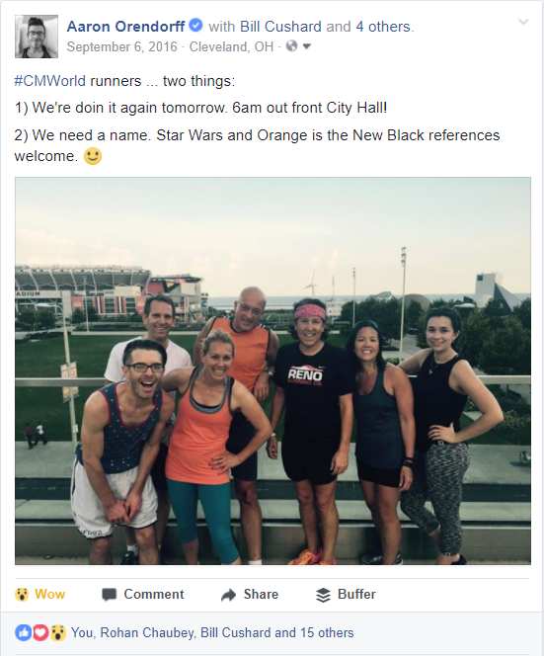Visit the Bill Cushard tagged profile

(x=280, y=27)
